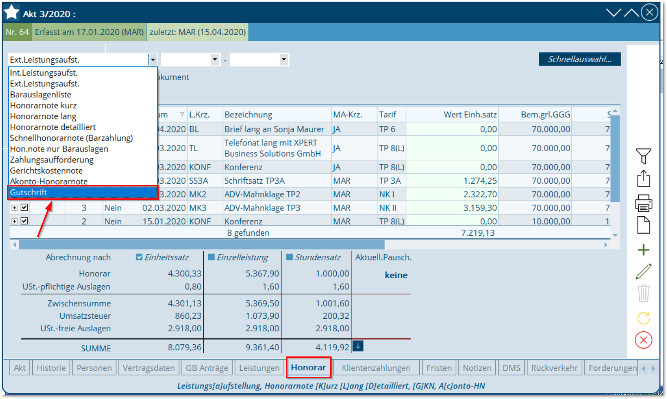Choose Barauslagenliste in the dropdown list
Screen dimensions: 667x399
[83, 95]
